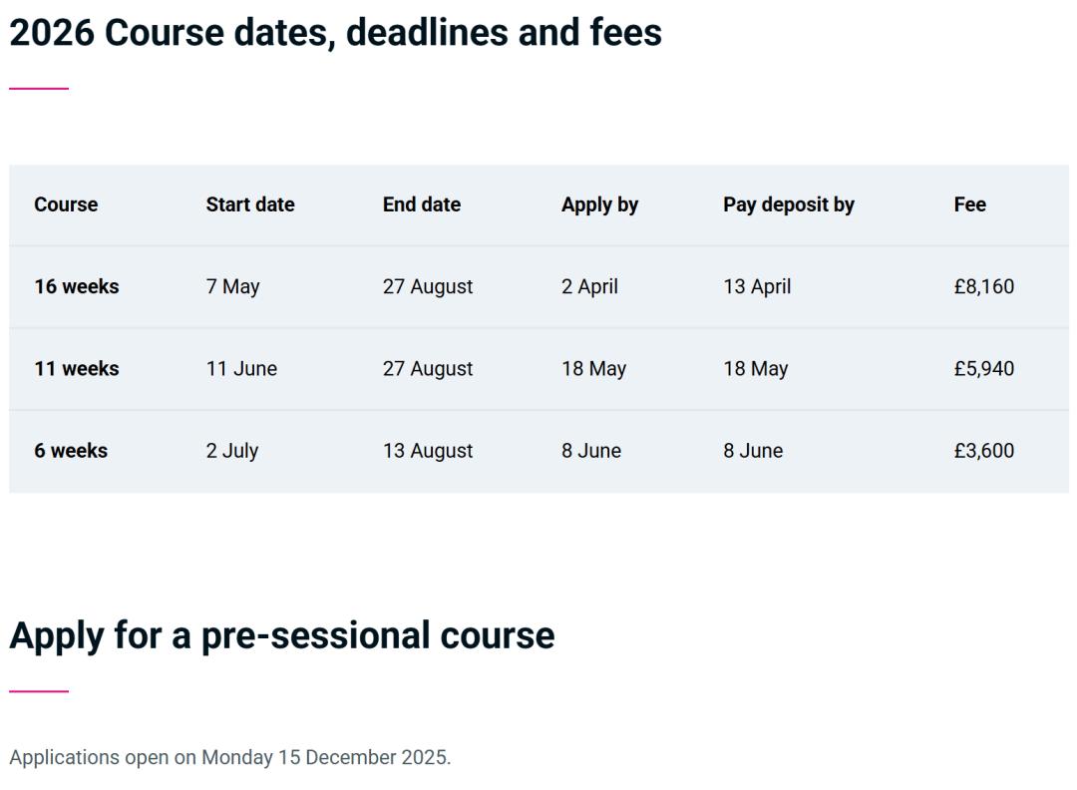Click the 'Apply for a pre-sessional course' heading
Screen dimensions: 1077x790
282,635
